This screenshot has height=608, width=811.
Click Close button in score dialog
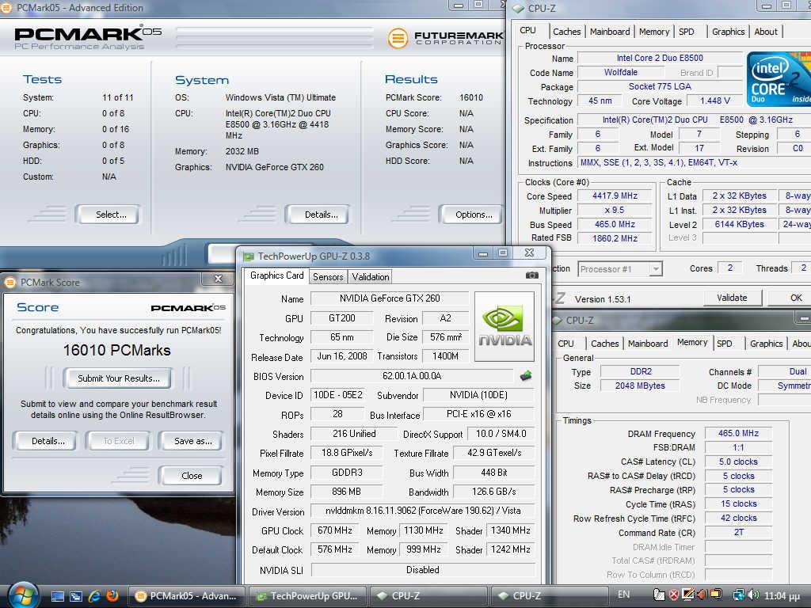(x=191, y=476)
